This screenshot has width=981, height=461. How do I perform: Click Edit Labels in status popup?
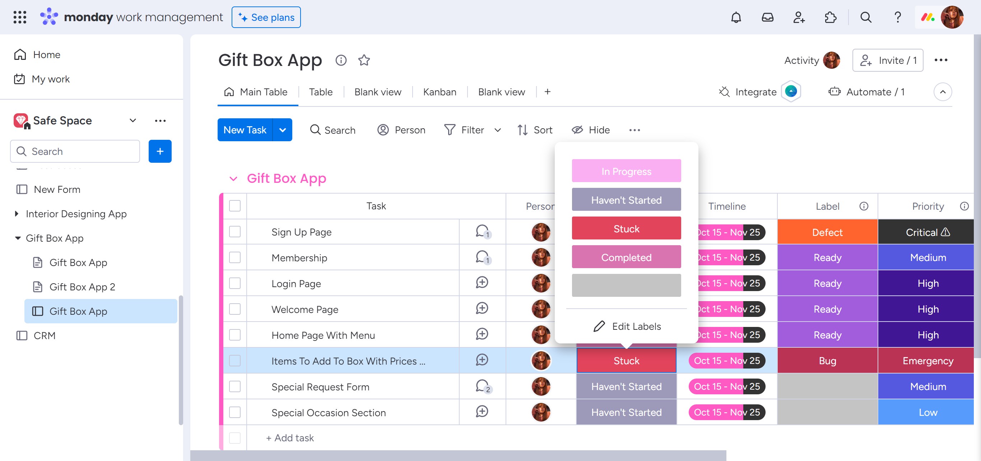click(x=627, y=326)
